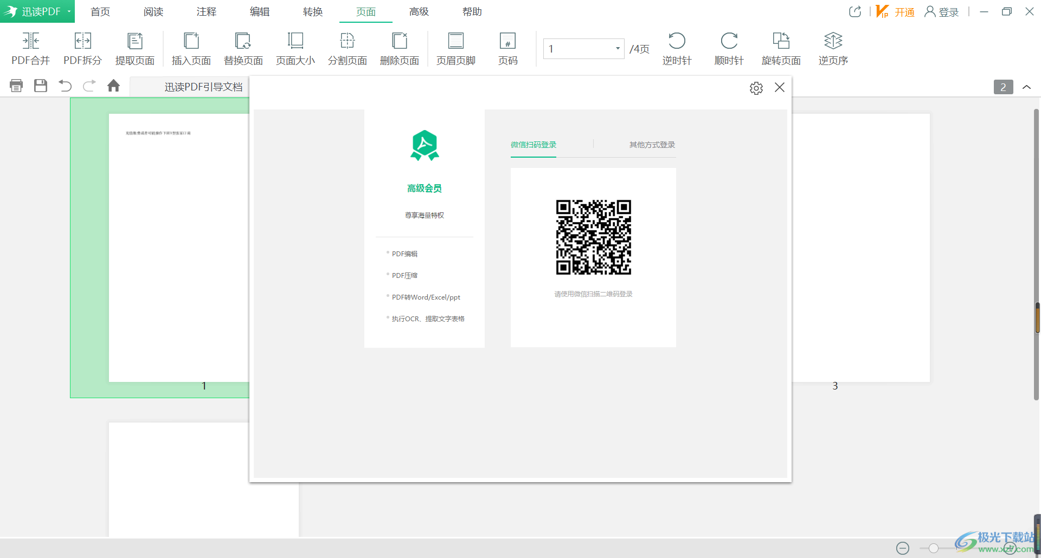Screen dimensions: 1041x558
Task: Click the zoom slider handle
Action: 933,548
